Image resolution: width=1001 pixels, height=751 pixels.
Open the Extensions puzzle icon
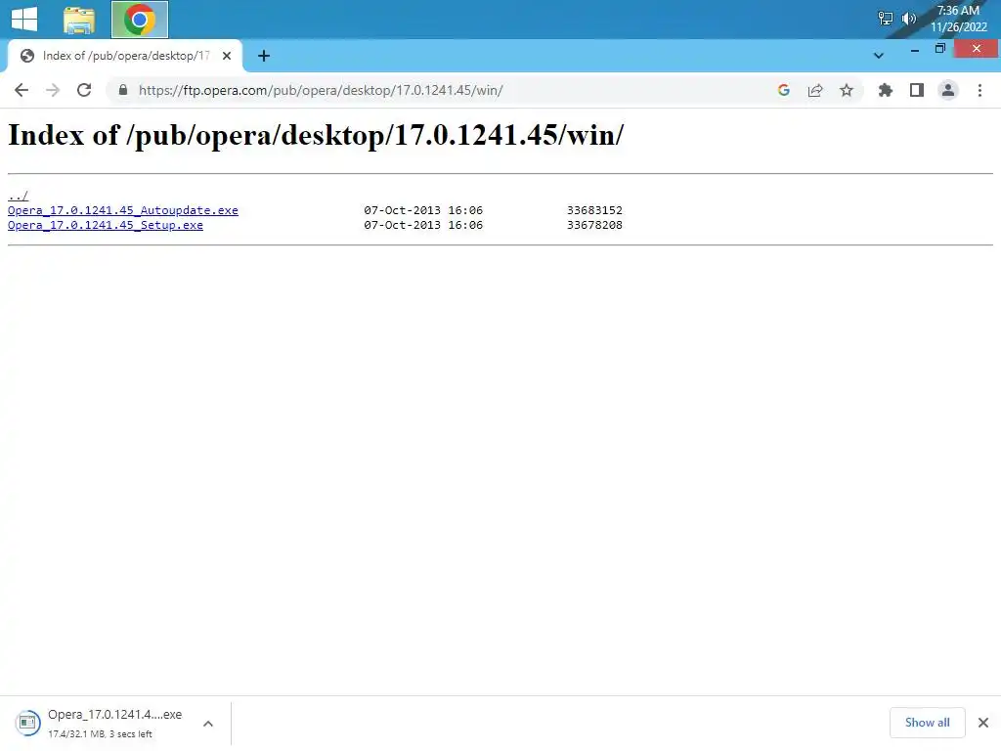coord(885,90)
